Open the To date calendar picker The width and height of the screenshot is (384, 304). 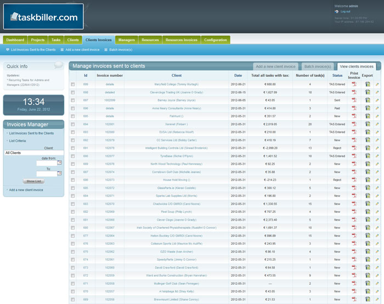[x=59, y=173]
